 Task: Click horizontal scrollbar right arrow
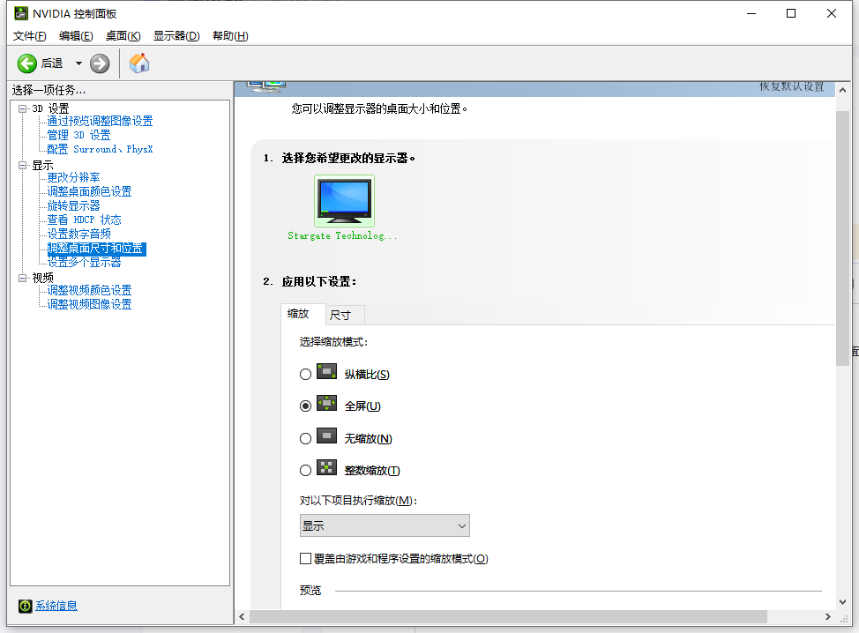point(828,616)
